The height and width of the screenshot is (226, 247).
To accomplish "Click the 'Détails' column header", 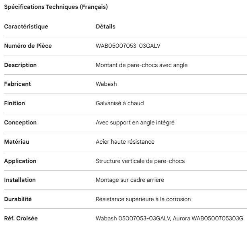I will pyautogui.click(x=105, y=26).
